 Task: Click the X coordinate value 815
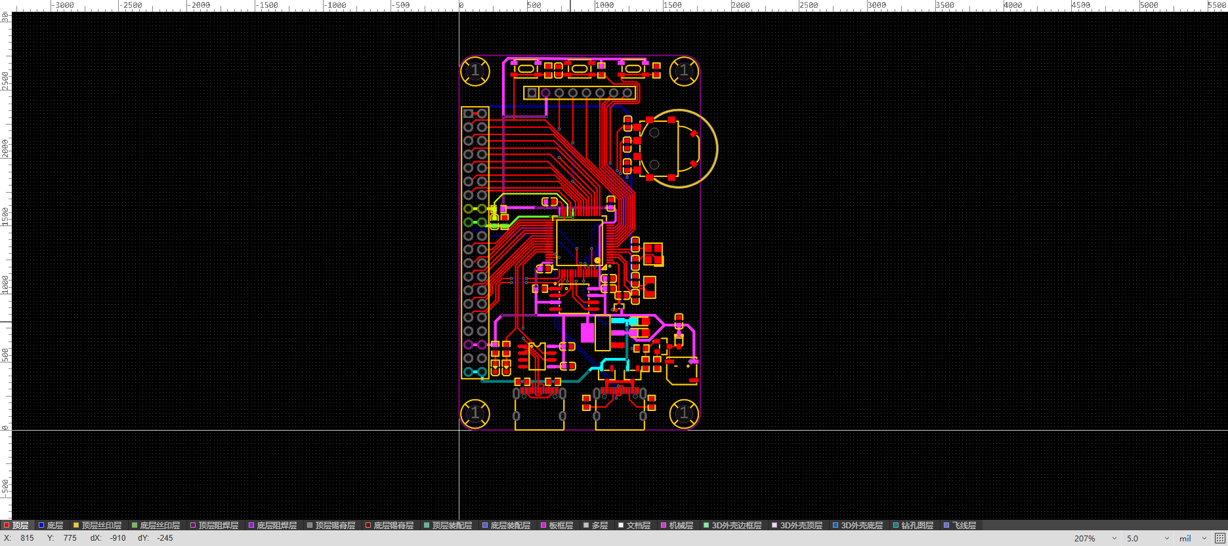27,538
